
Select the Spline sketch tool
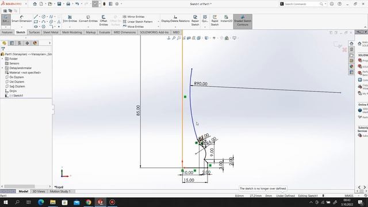click(x=51, y=17)
